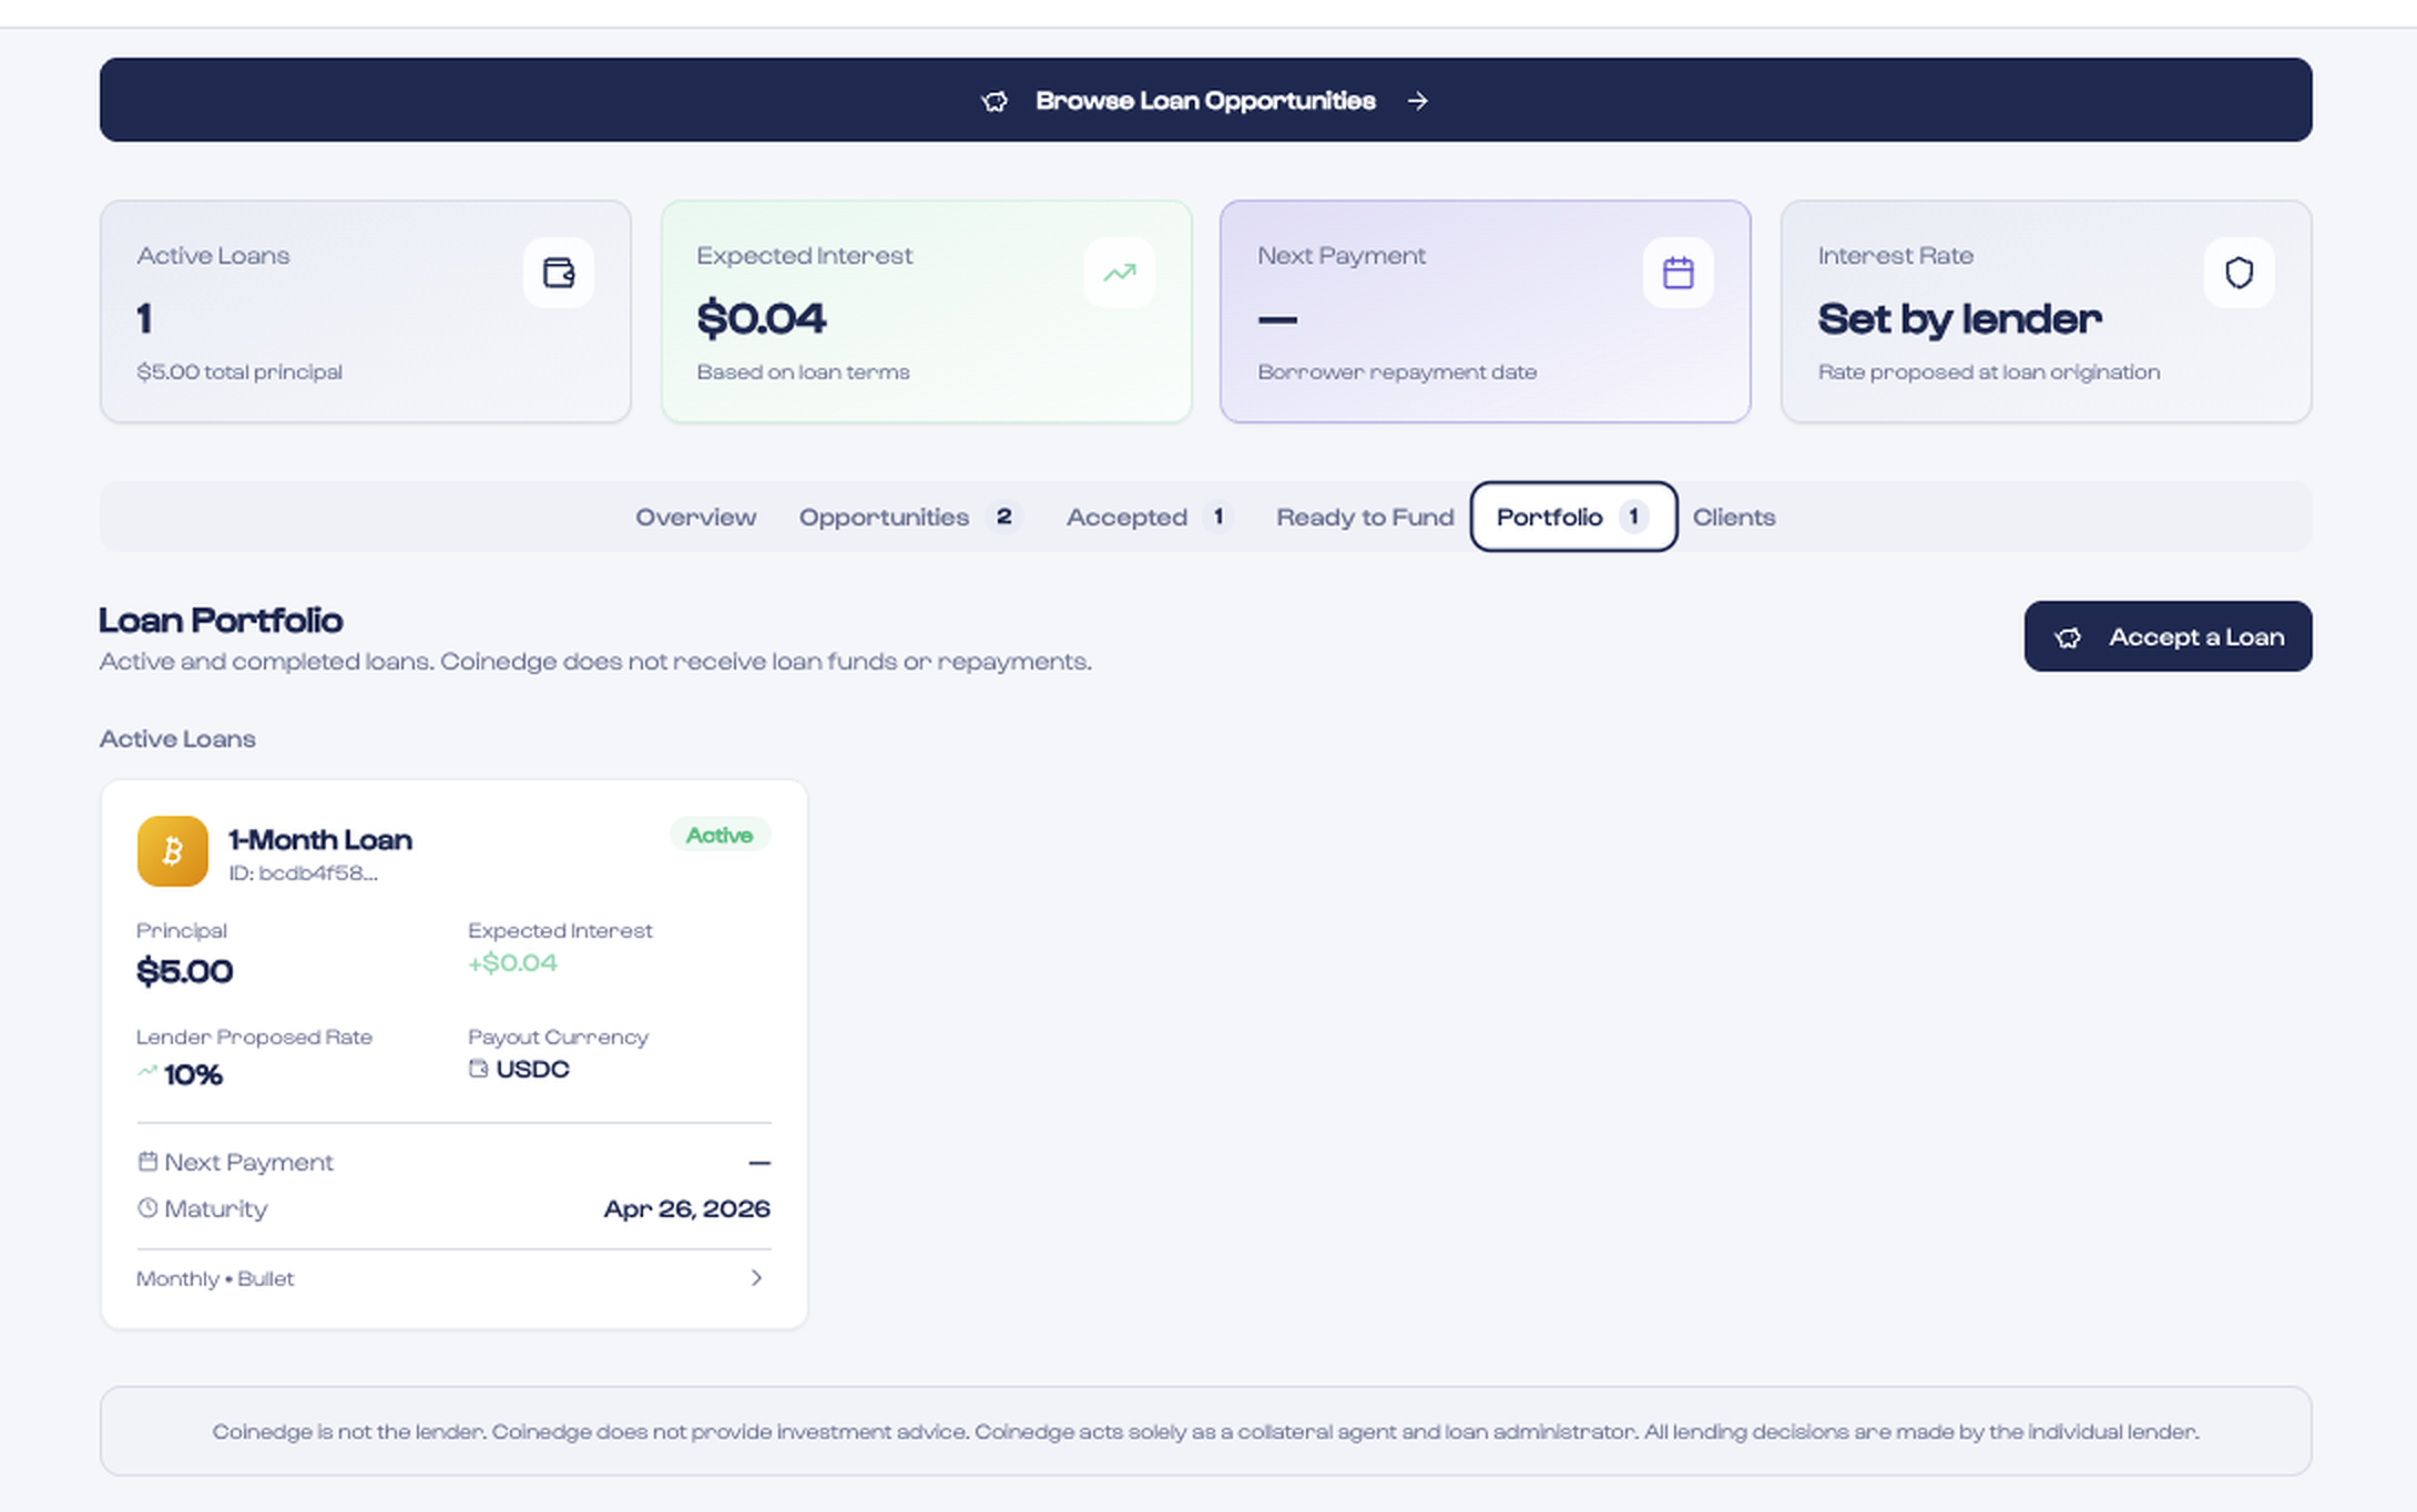Click the Portfolio count badge 1
The width and height of the screenshot is (2417, 1512).
tap(1633, 516)
